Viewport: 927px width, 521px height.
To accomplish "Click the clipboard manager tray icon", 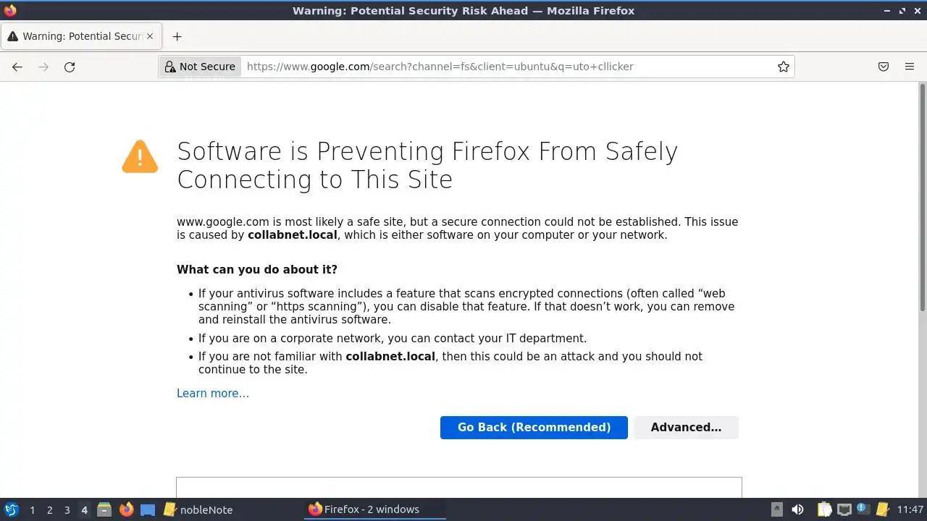I will pyautogui.click(x=824, y=509).
